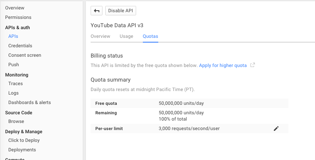Screen dimensions: 315x160
Task: Open the APIs sidebar item
Action: click(13, 36)
